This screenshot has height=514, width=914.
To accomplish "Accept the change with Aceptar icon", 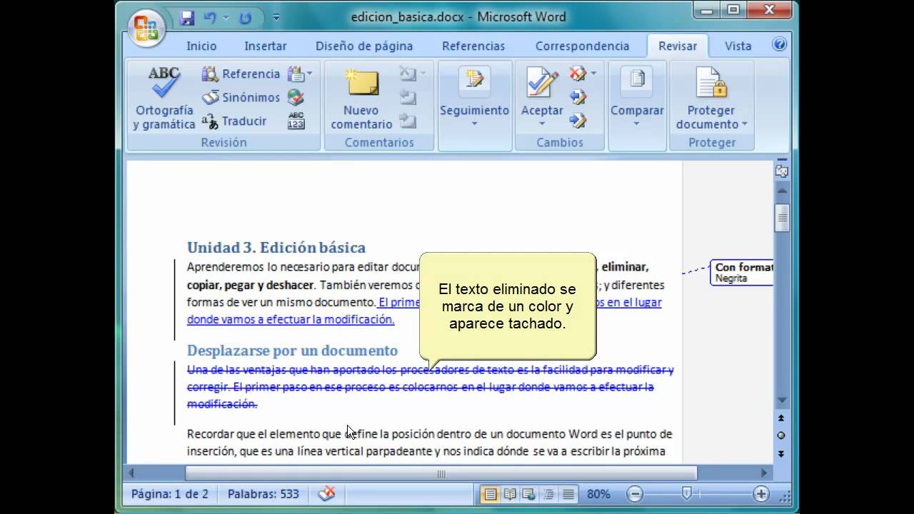I will click(542, 84).
